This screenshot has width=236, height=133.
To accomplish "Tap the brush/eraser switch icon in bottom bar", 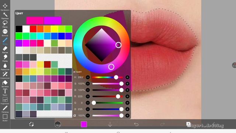I will (31, 124).
